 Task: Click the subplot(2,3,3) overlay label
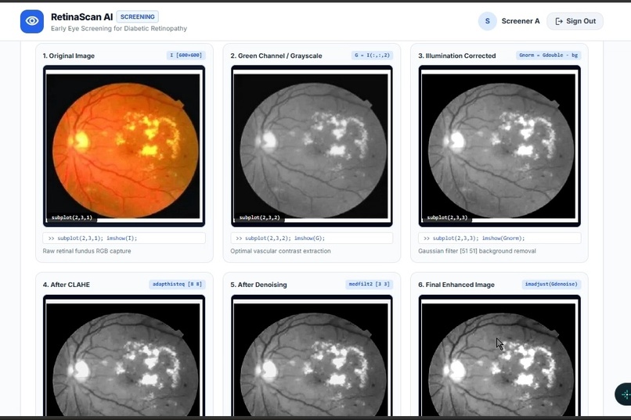447,217
